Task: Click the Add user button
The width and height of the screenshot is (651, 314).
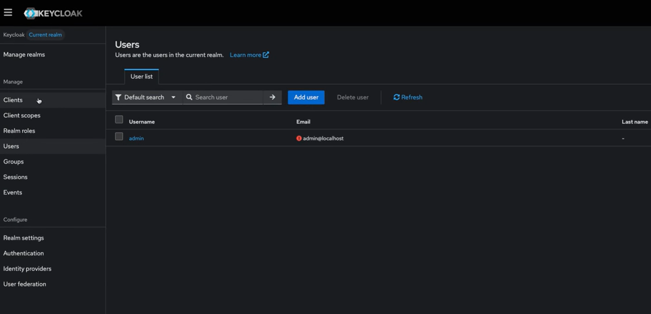Action: click(x=306, y=98)
